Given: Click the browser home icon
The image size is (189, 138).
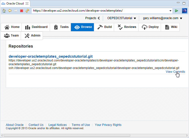Looking at the screenshot, I should (4, 11).
